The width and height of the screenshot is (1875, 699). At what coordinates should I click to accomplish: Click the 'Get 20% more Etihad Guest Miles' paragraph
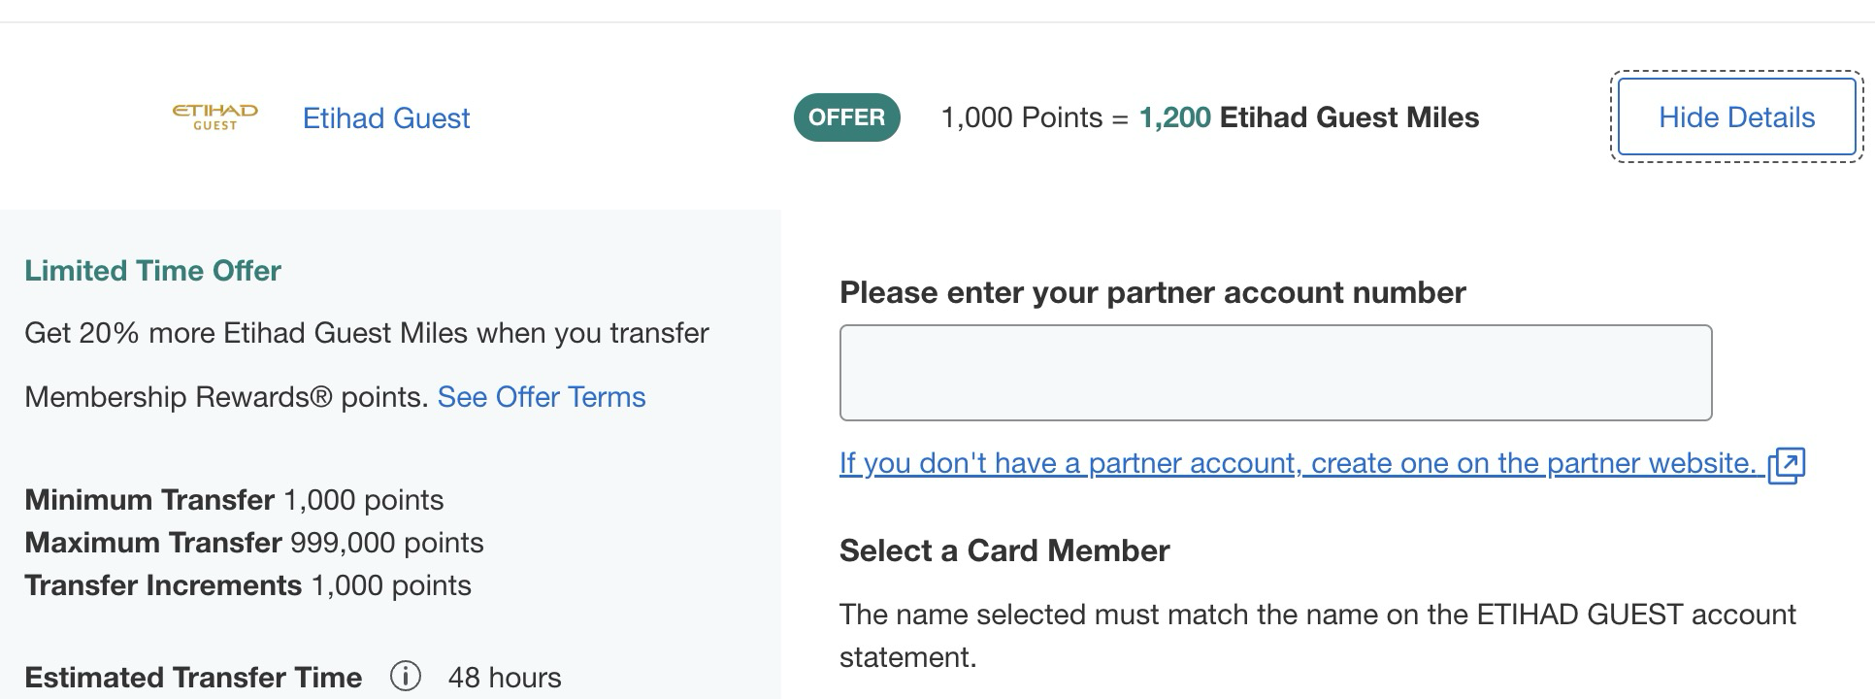tap(367, 365)
